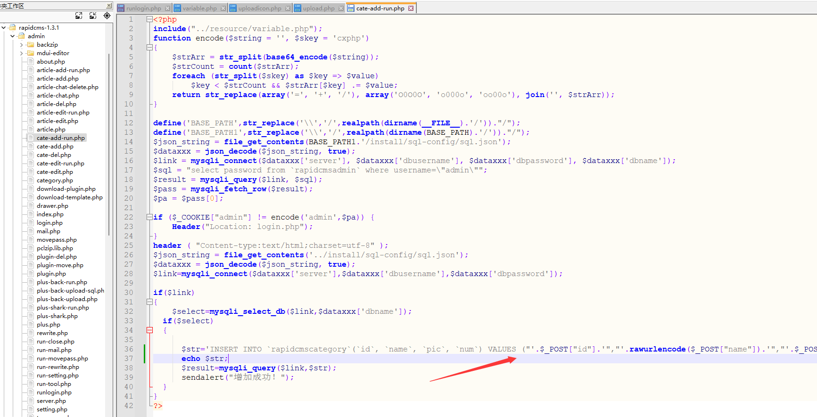Open login.php in the file tree
This screenshot has height=417, width=817.
click(50, 223)
